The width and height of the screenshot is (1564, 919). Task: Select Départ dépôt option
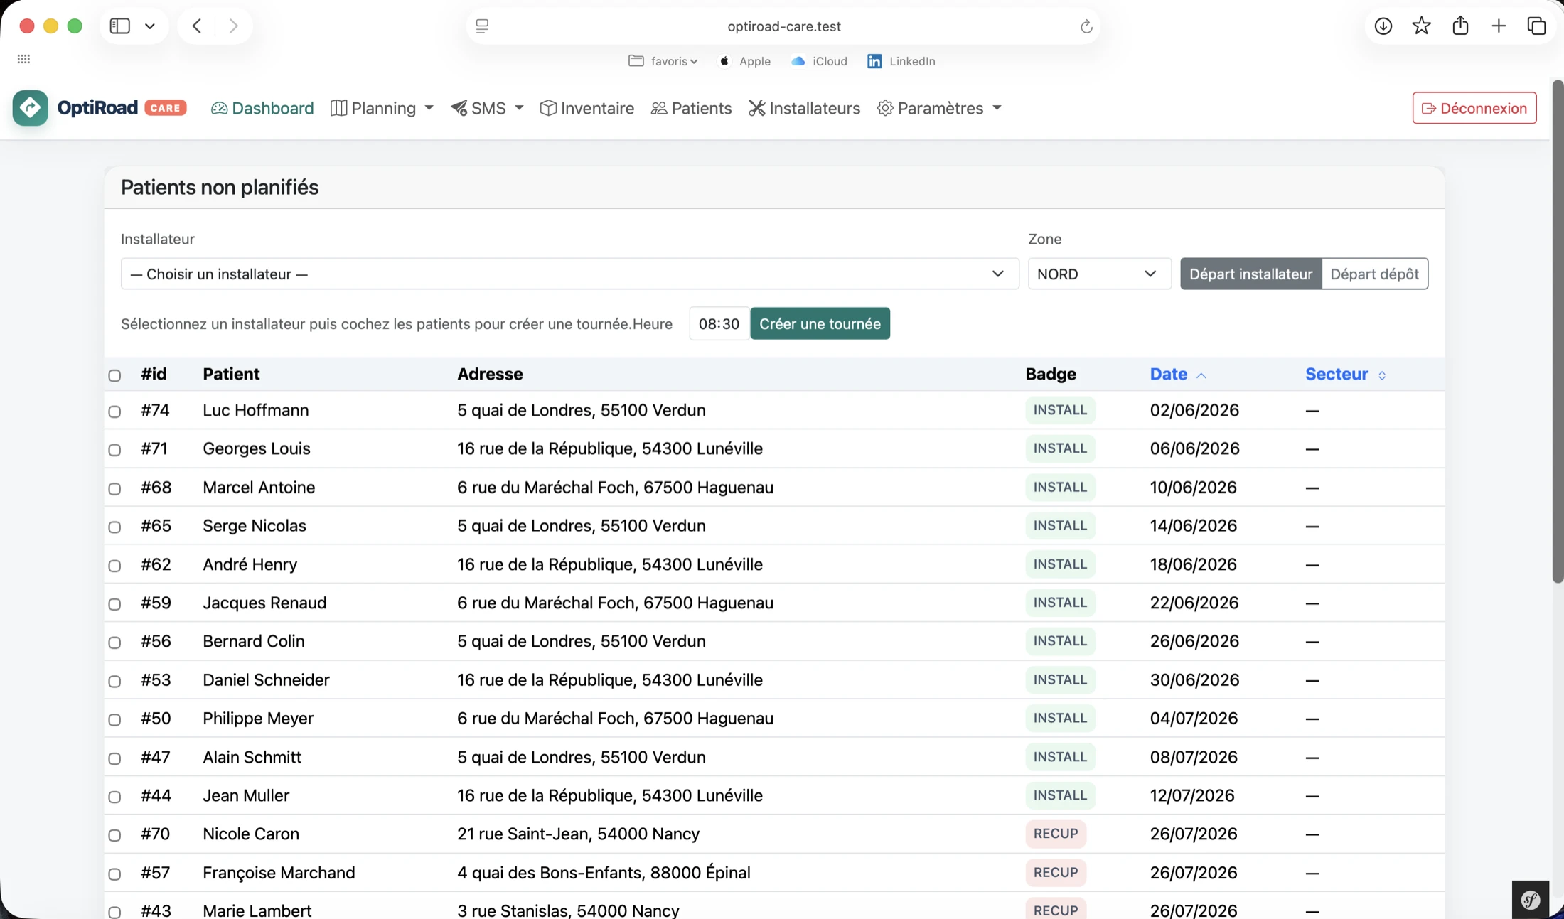pyautogui.click(x=1374, y=274)
